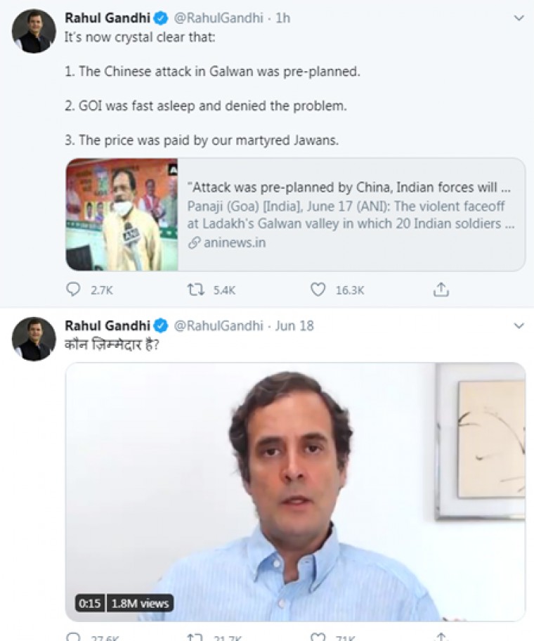Viewport: 534px width, 641px height.
Task: Open the "Attack was pre-planned by China" headline
Action: (349, 188)
